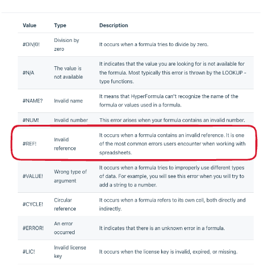
Task: Select the HyperFormula name description text
Action: (x=169, y=101)
